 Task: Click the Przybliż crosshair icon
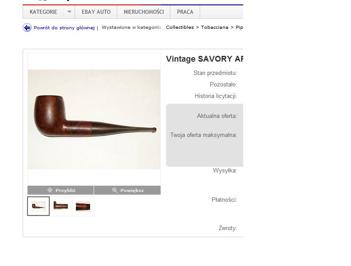[50, 190]
